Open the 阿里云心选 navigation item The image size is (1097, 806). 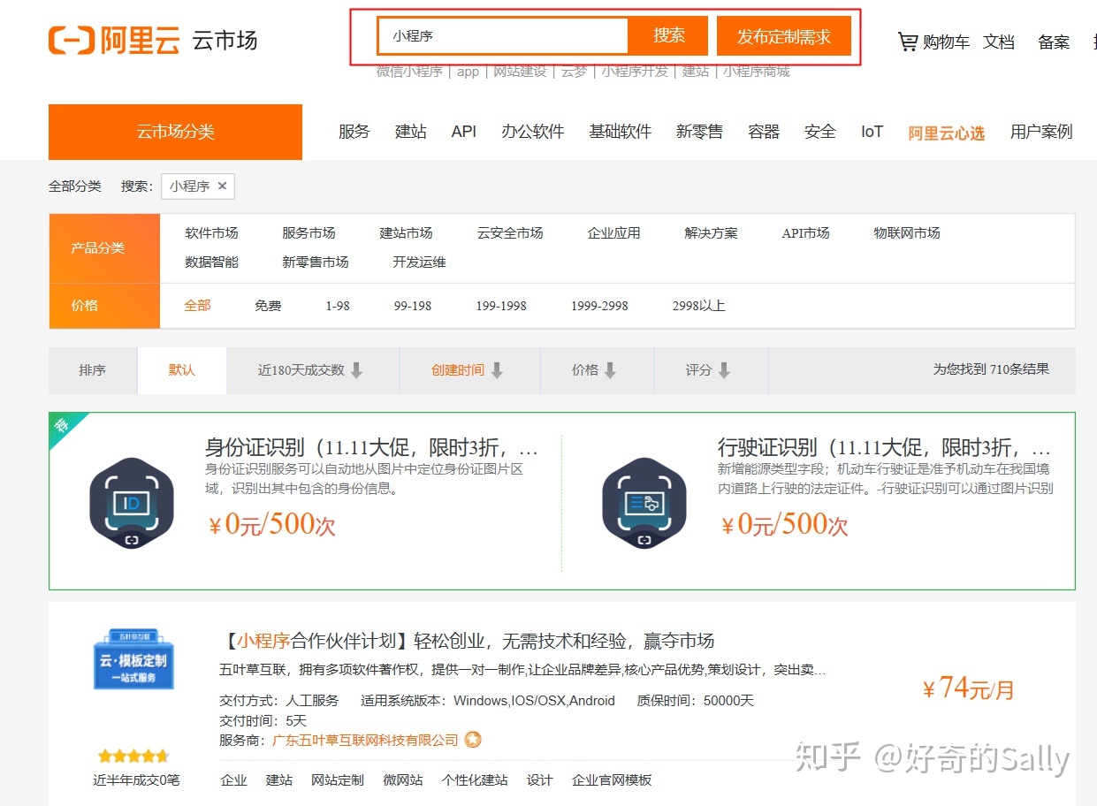point(946,133)
